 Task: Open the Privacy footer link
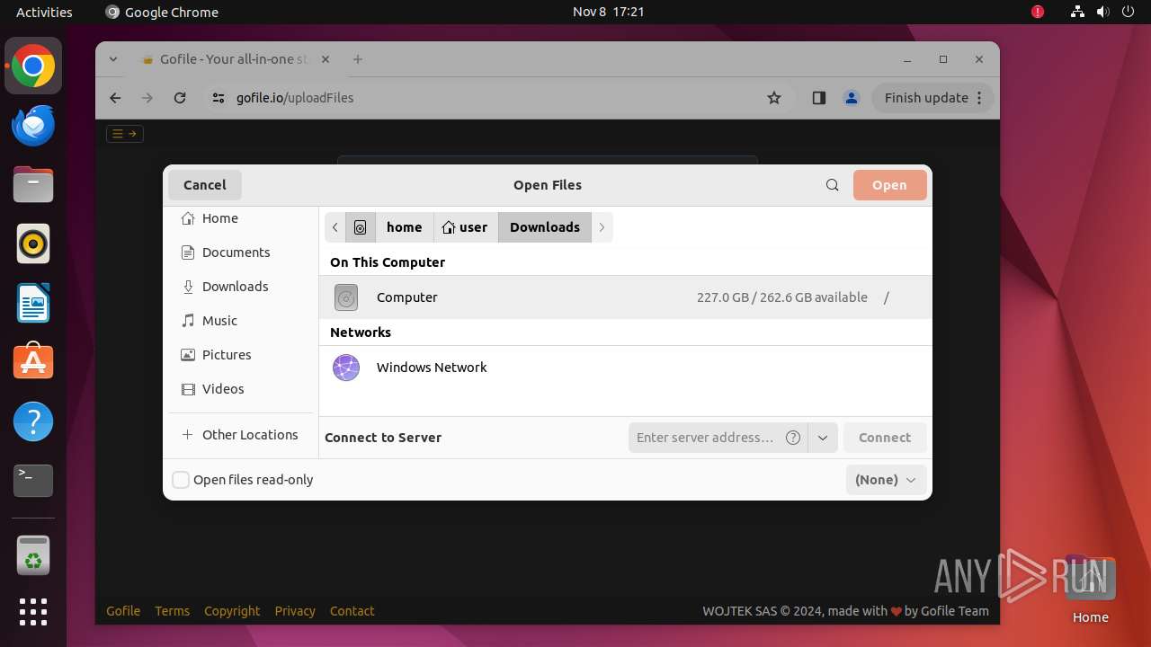coord(295,611)
